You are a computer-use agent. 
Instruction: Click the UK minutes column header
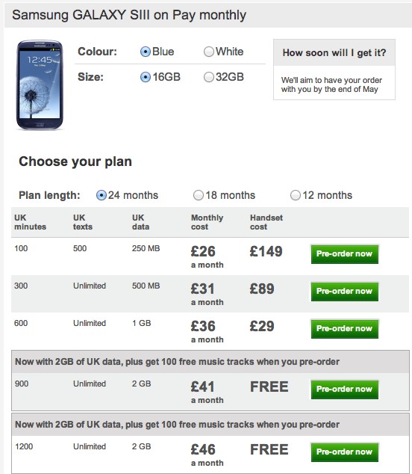30,222
